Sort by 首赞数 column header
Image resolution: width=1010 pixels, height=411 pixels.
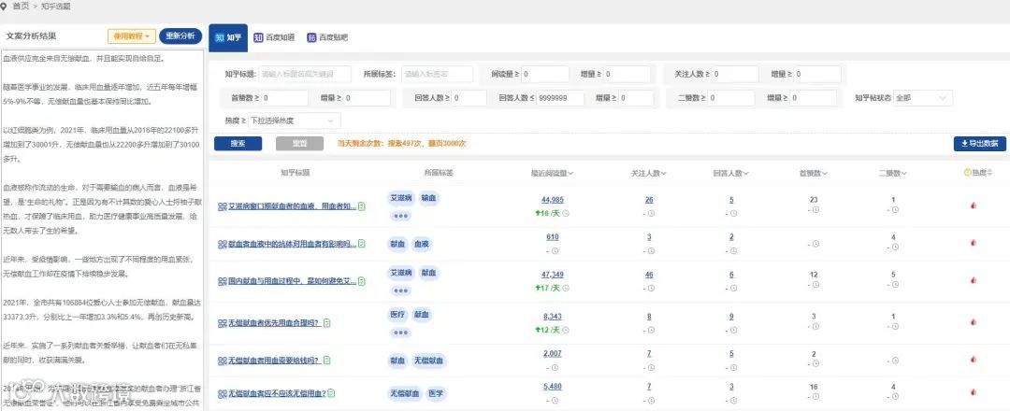(x=813, y=173)
